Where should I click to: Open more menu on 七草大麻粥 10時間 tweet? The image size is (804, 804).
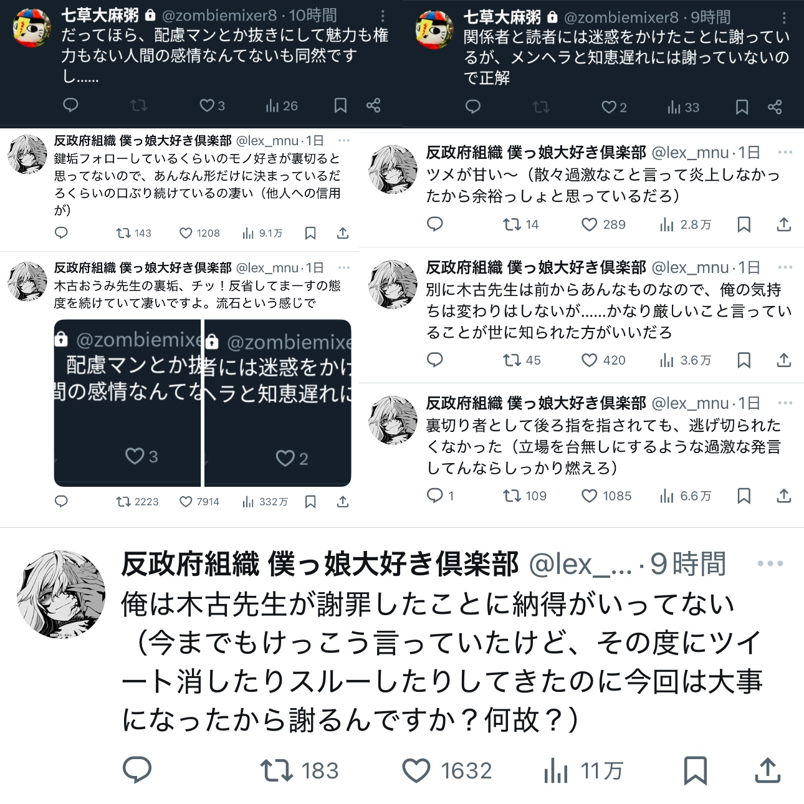point(383,16)
